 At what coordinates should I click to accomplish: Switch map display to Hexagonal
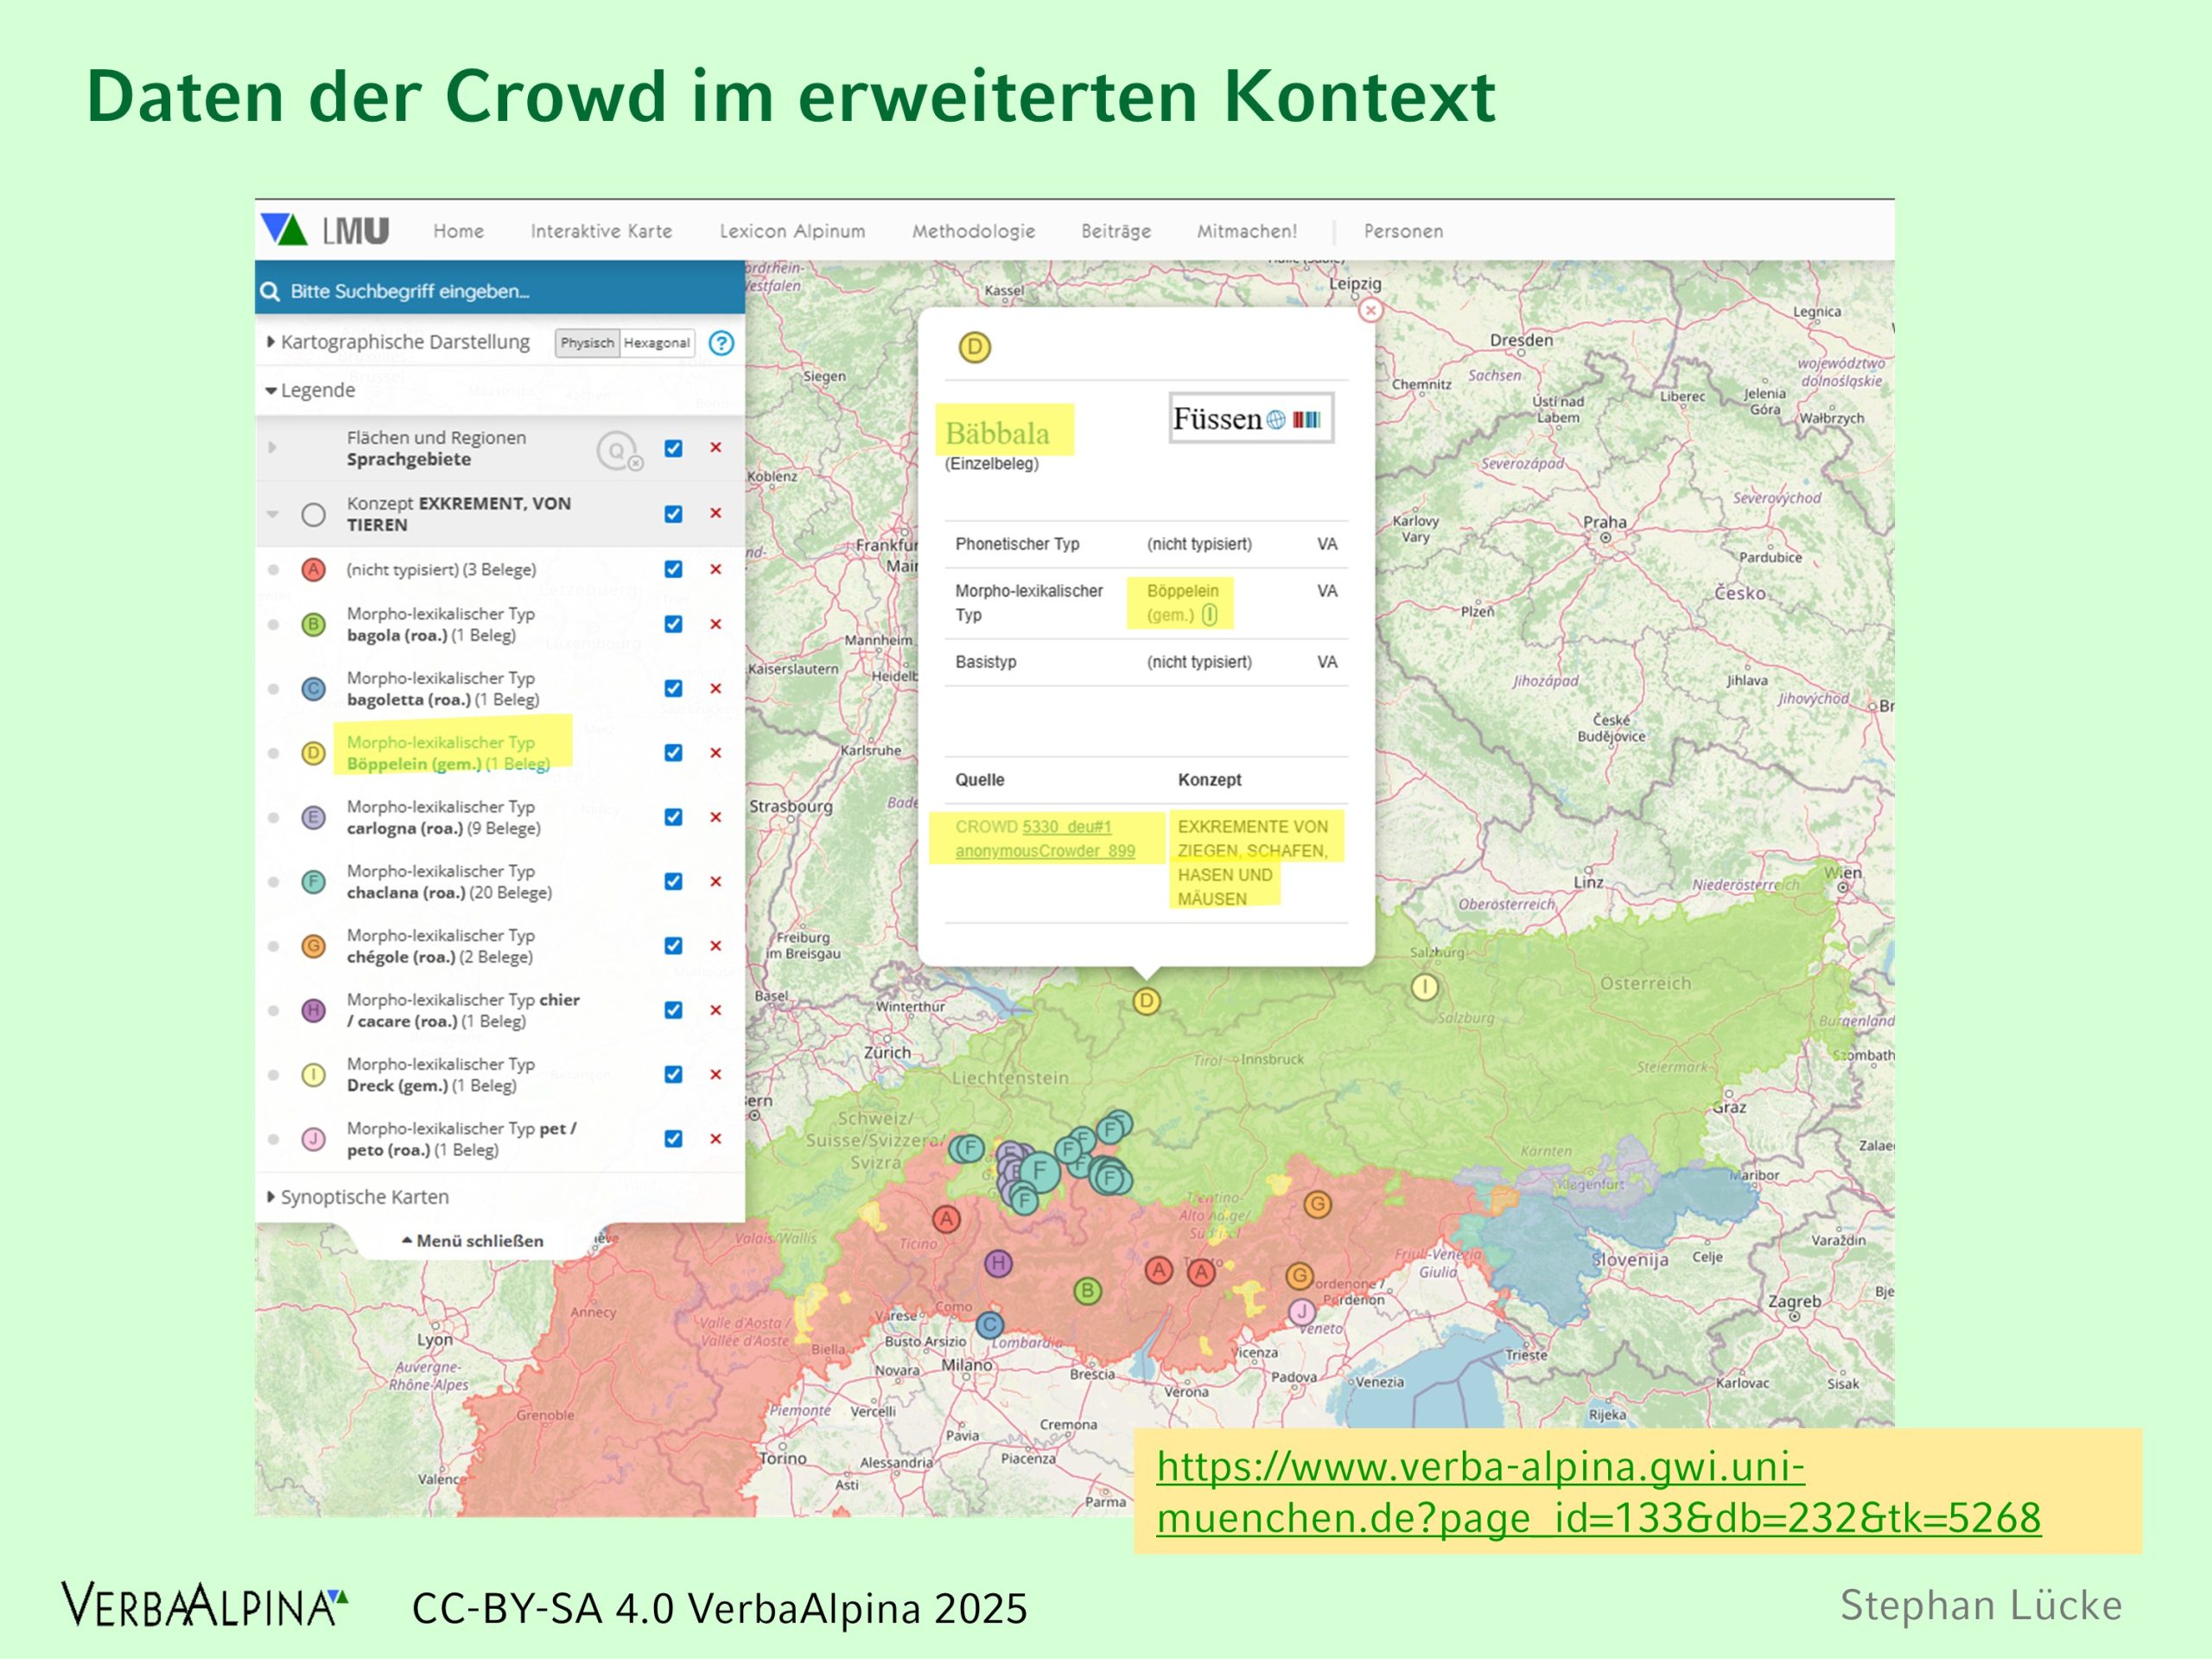tap(657, 343)
